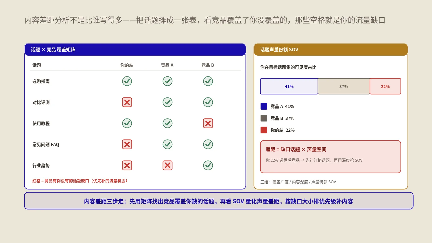The width and height of the screenshot is (432, 243).
Task: Click the 22% segment of the SOV bar
Action: 385,86
